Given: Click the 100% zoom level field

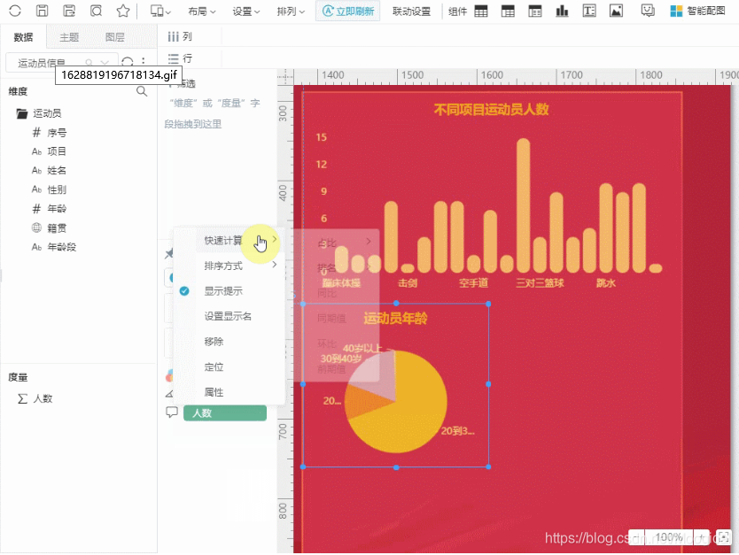Looking at the screenshot, I should point(669,536).
